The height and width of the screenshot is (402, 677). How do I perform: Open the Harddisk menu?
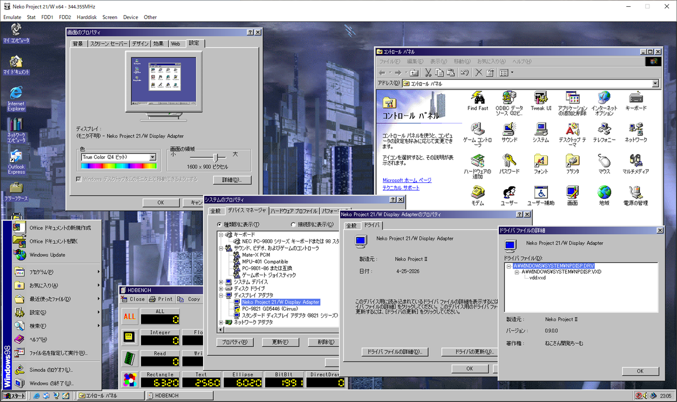(86, 17)
